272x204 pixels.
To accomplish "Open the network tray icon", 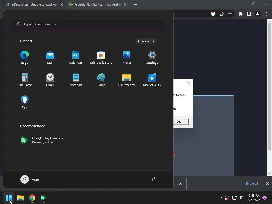I will (x=234, y=198).
